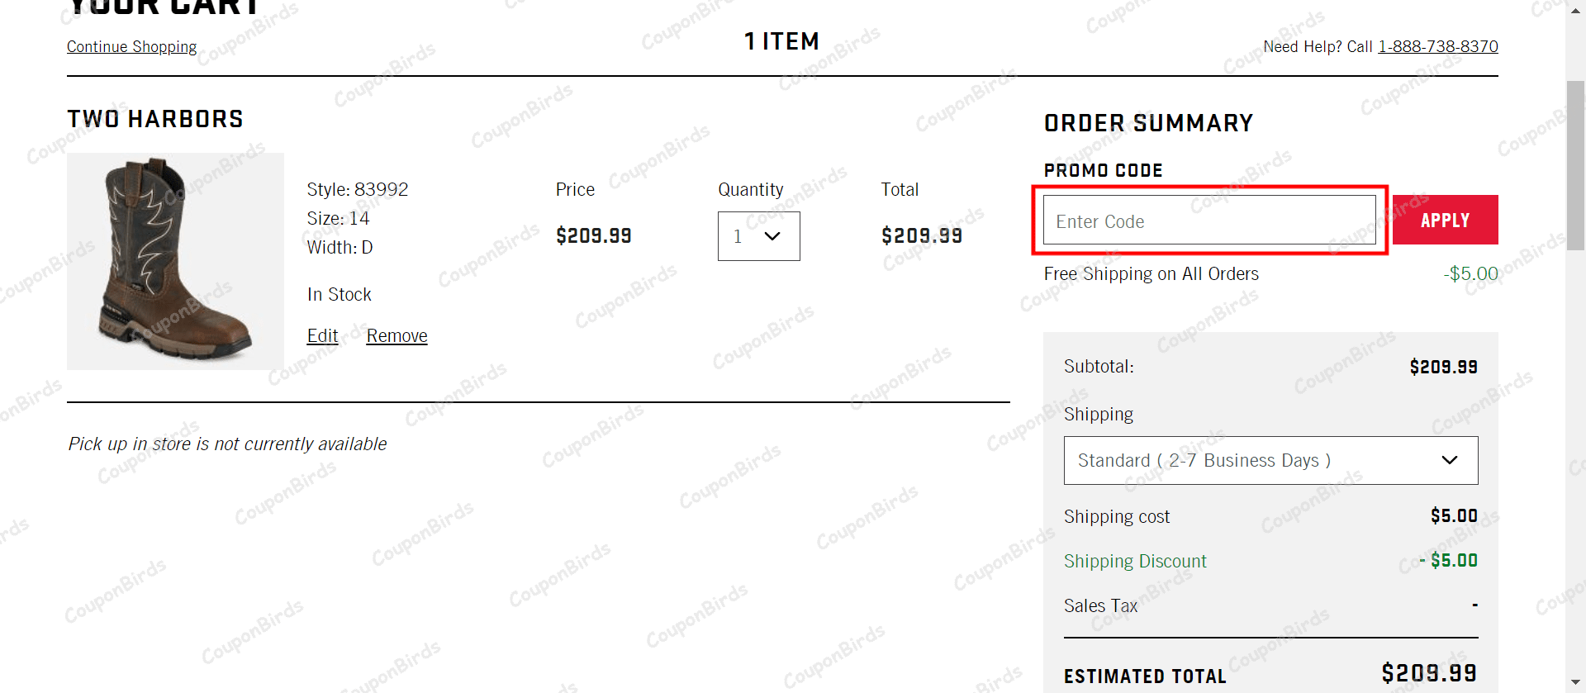Click the 1 ITEM cart count label
Viewport: 1586px width, 693px height.
click(781, 40)
